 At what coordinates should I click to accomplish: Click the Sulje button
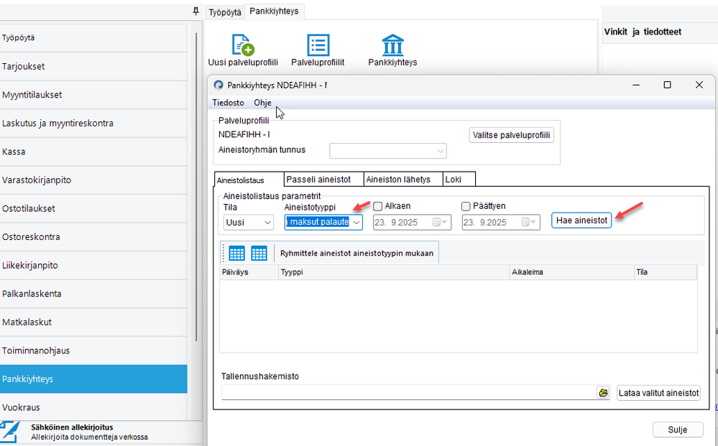coord(678,429)
